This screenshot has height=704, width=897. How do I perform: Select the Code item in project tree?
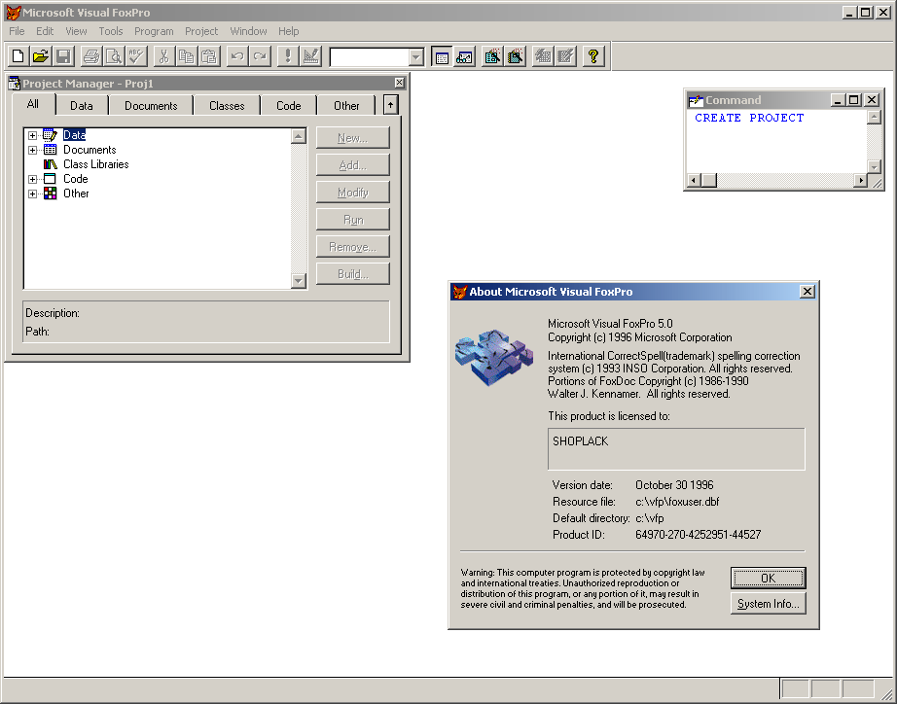click(75, 179)
